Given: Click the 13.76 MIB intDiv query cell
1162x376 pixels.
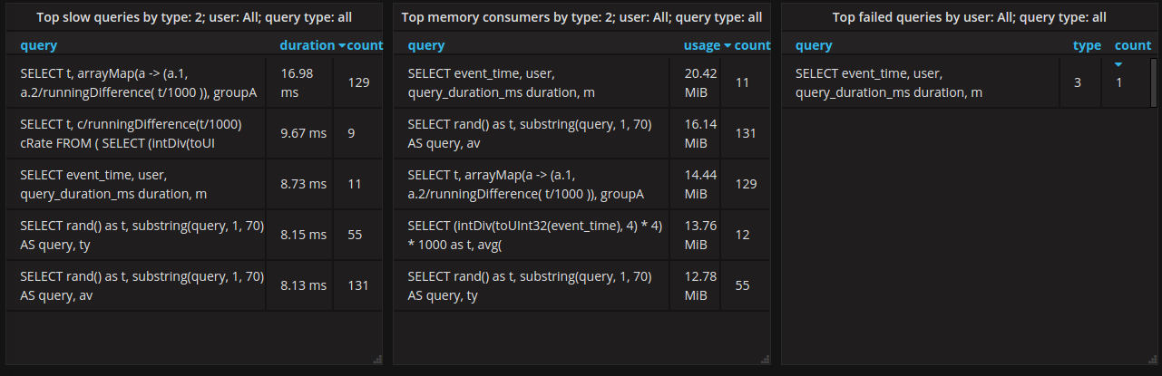Looking at the screenshot, I should pyautogui.click(x=535, y=235).
